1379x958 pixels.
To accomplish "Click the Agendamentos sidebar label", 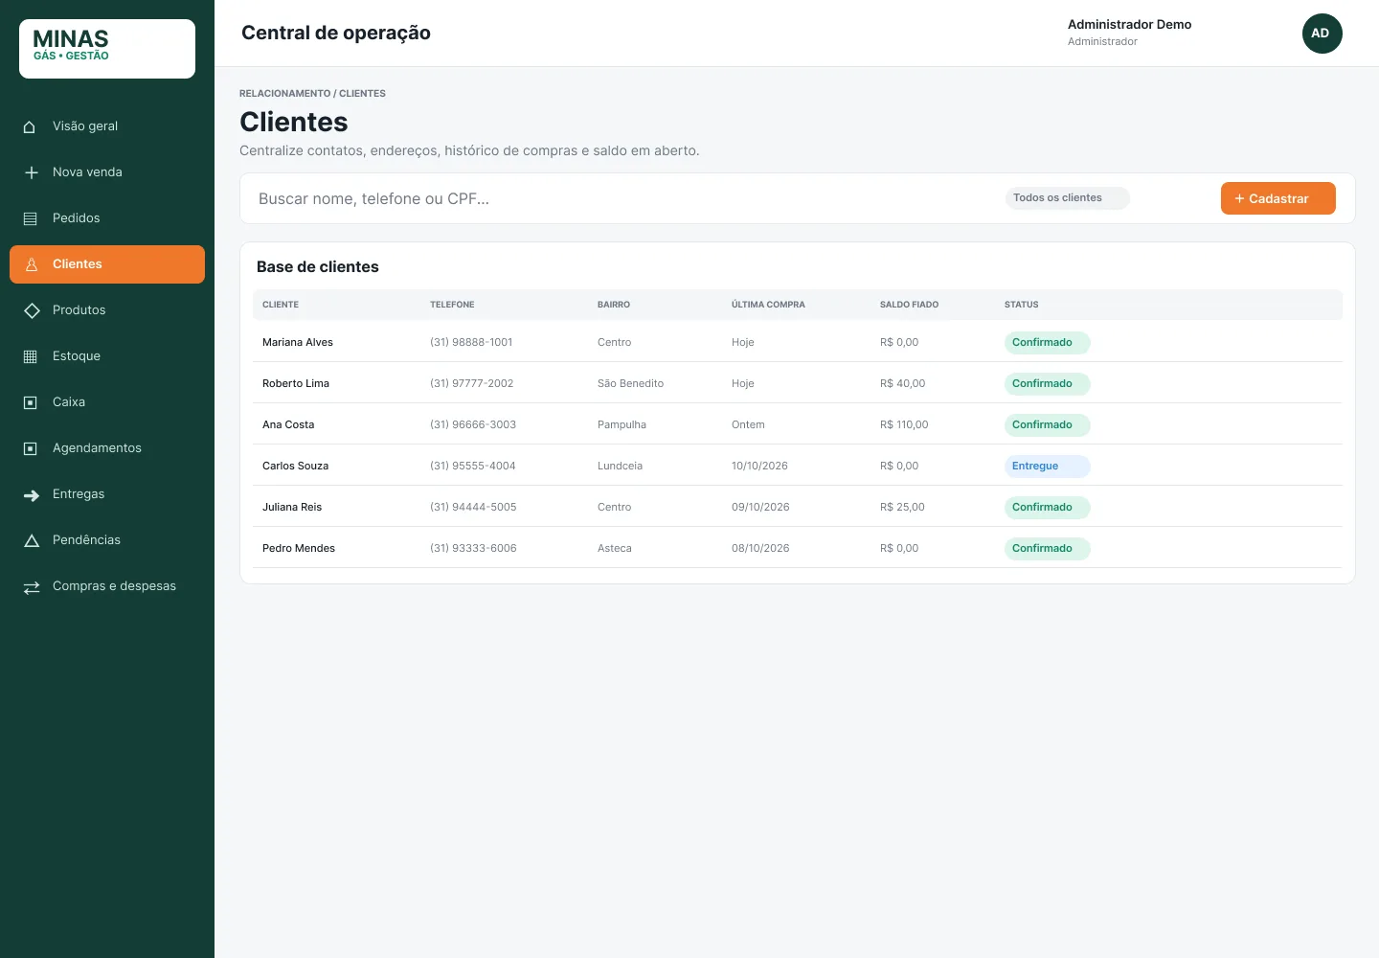I will 97,448.
